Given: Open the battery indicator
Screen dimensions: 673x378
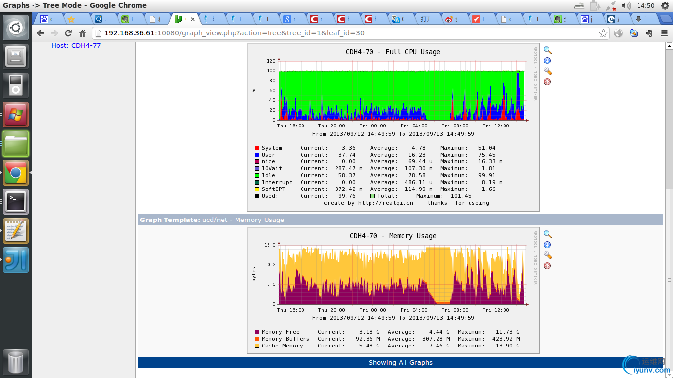Looking at the screenshot, I should 595,5.
